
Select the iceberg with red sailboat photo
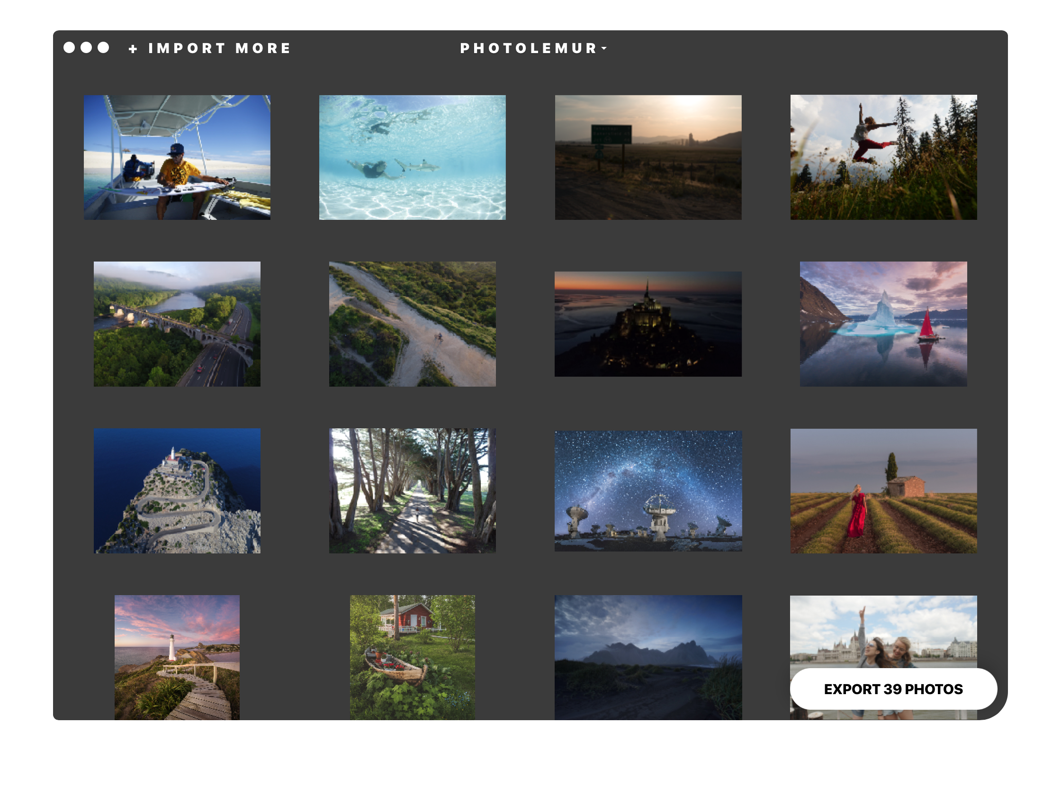883,324
